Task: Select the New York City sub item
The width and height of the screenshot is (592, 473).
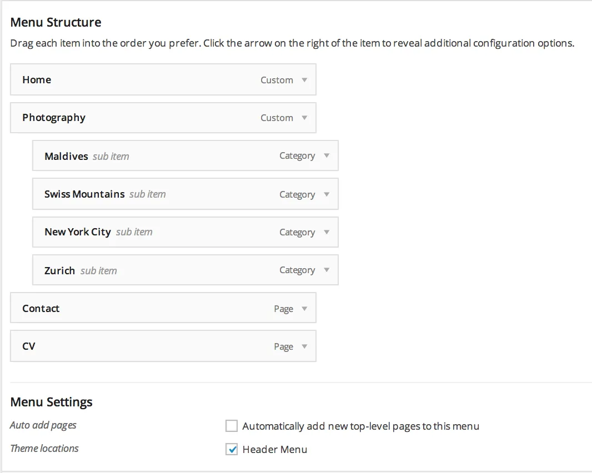Action: (185, 232)
